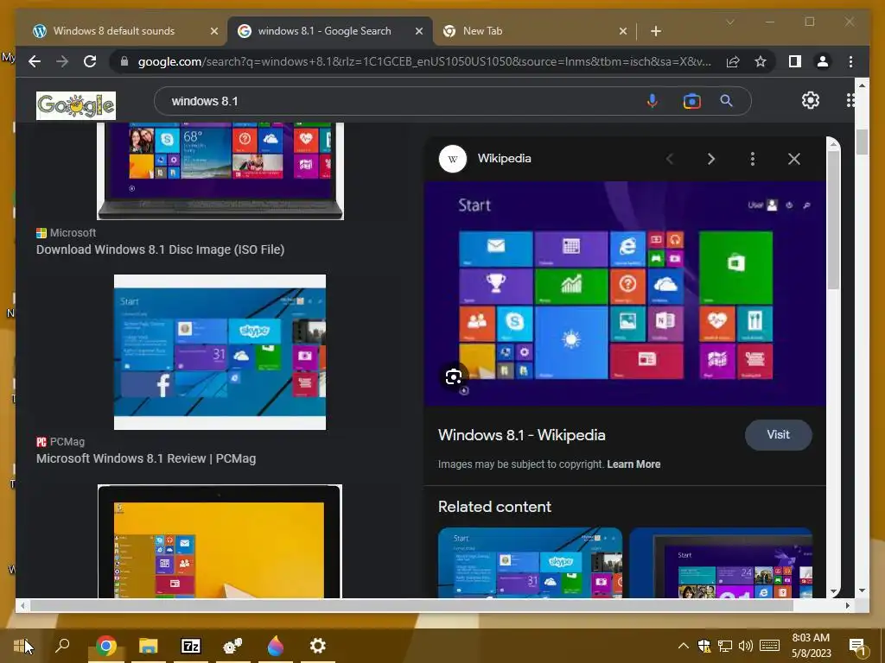Viewport: 885px width, 663px height.
Task: Open the taskbar clock showing 8:03 AM
Action: (811, 646)
